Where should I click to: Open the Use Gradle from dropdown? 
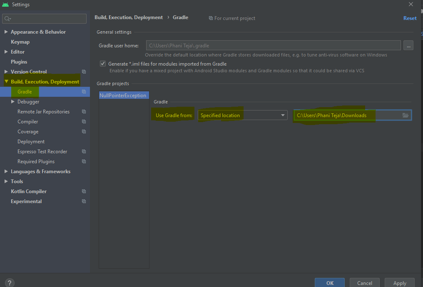click(243, 115)
